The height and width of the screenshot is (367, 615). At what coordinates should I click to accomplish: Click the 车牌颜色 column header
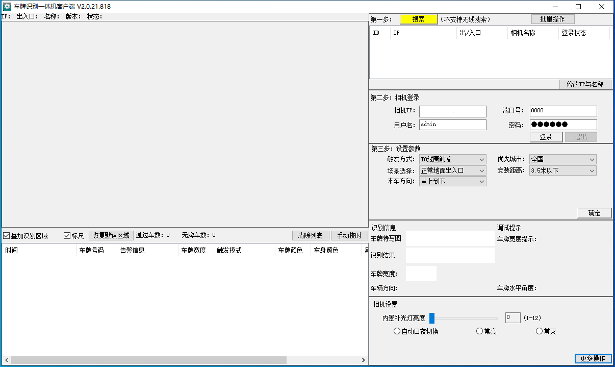pos(293,250)
